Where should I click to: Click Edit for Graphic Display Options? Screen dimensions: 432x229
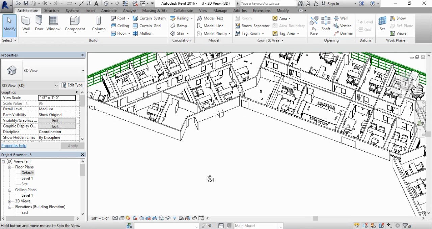pyautogui.click(x=57, y=126)
